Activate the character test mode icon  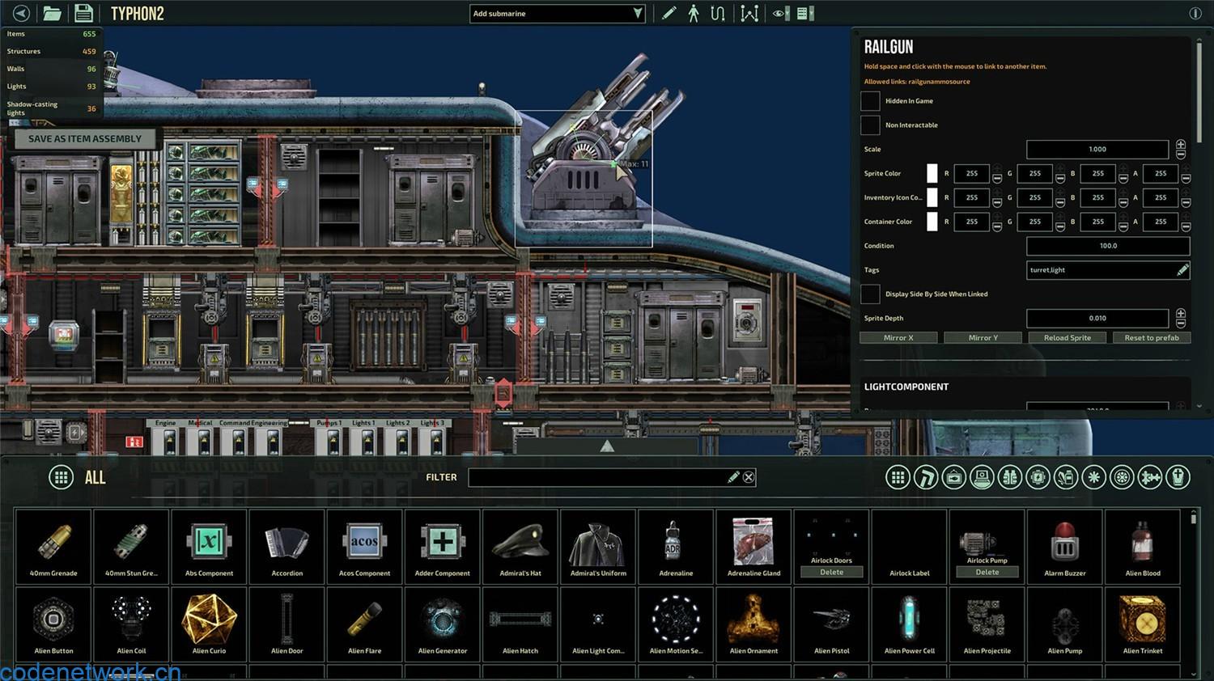[x=694, y=13]
